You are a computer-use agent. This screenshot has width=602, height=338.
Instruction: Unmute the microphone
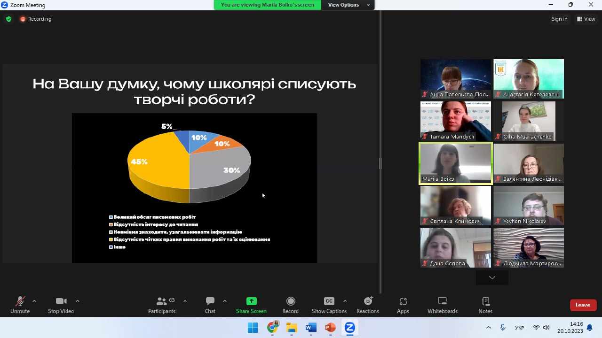point(20,305)
